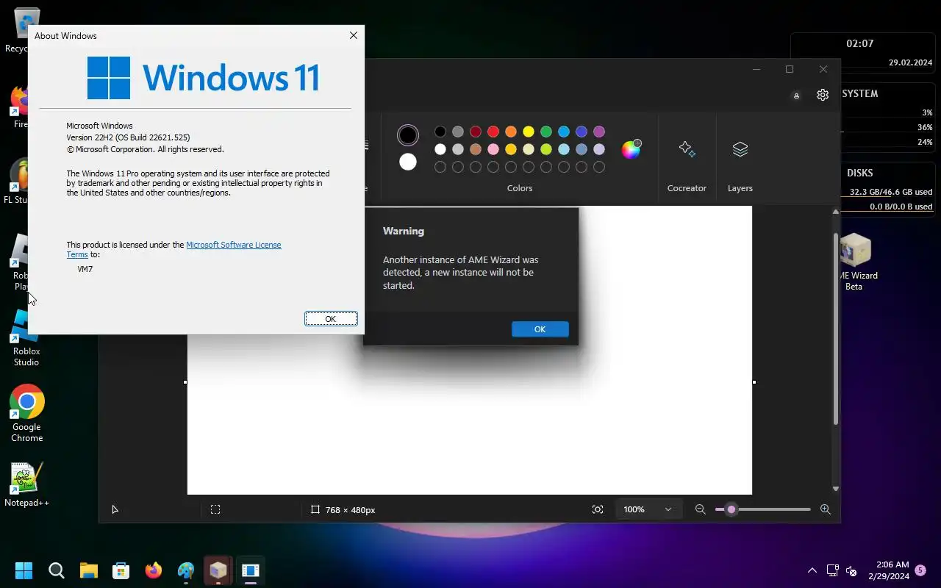Viewport: 941px width, 588px height.
Task: Click the 02:07 desktop clock widget
Action: tap(860, 43)
